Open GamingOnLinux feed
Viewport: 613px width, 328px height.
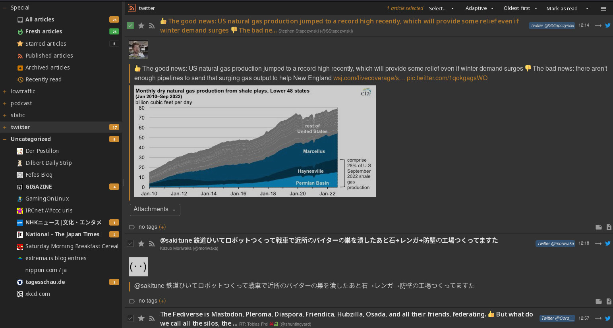tap(47, 199)
